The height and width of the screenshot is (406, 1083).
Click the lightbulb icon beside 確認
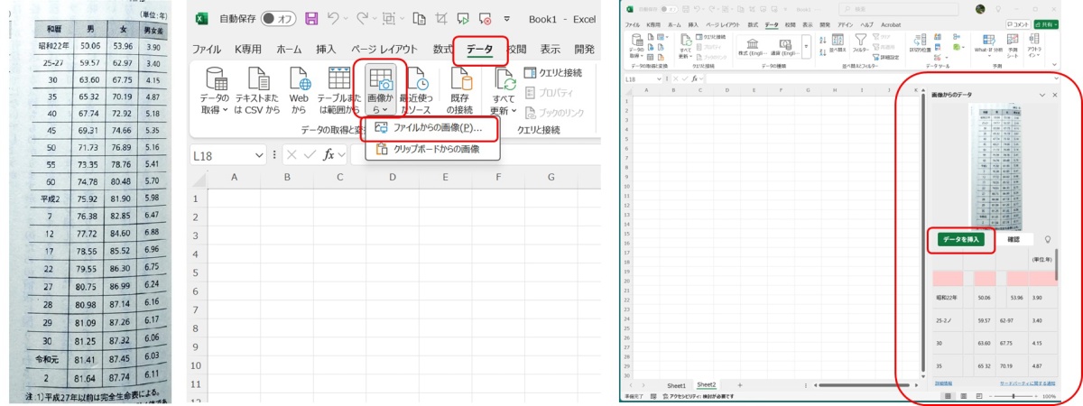pyautogui.click(x=1048, y=239)
